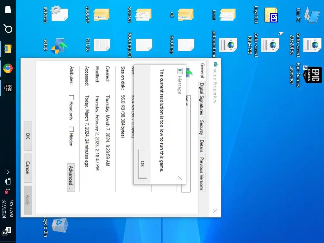Open the taskbar search icon
The width and height of the screenshot is (324, 243).
click(x=8, y=29)
